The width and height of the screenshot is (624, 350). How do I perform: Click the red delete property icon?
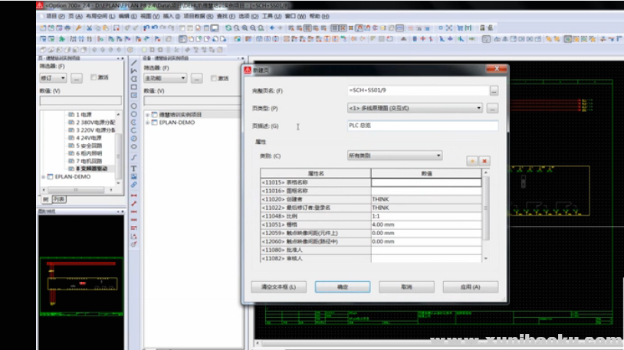point(484,161)
